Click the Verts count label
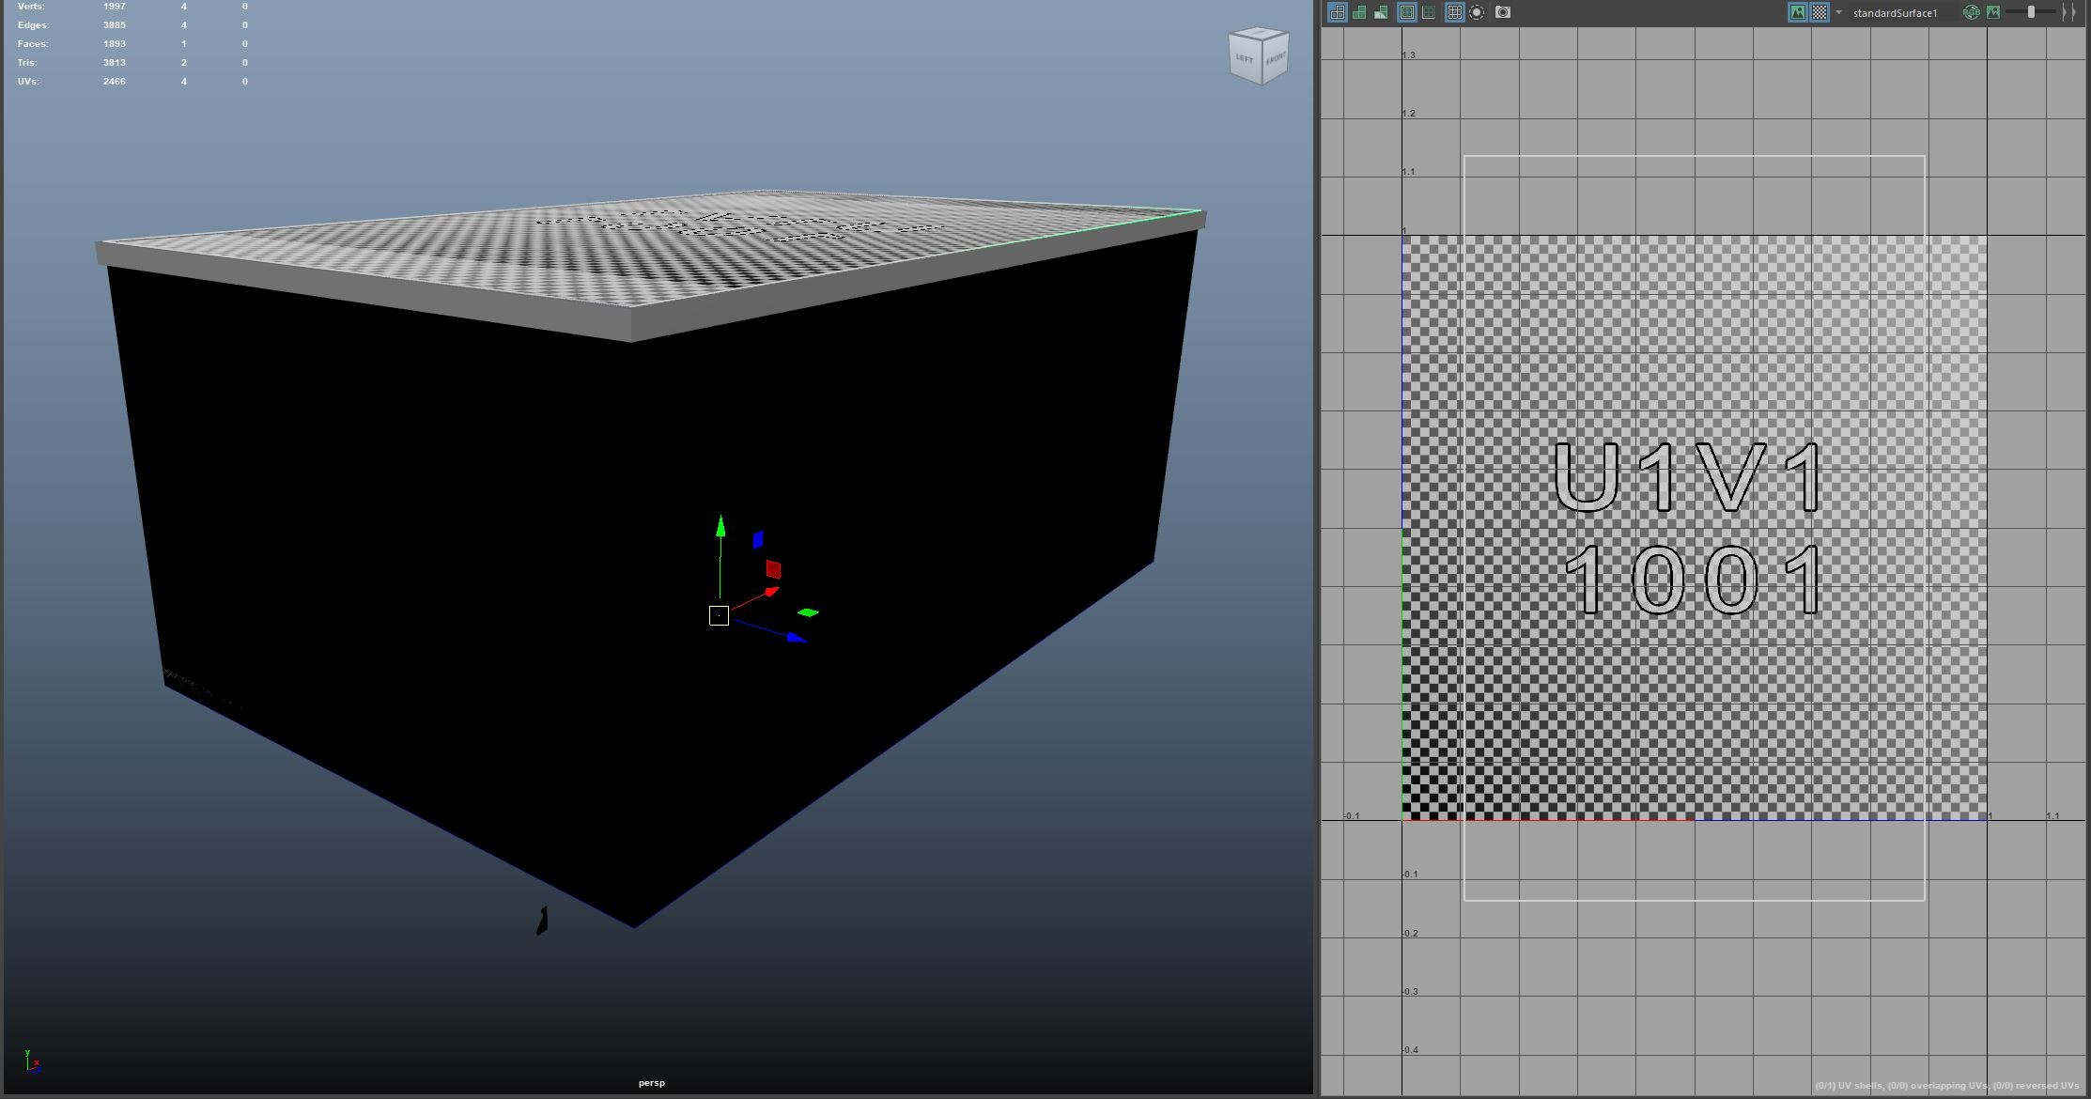Viewport: 2091px width, 1099px height. pos(31,7)
